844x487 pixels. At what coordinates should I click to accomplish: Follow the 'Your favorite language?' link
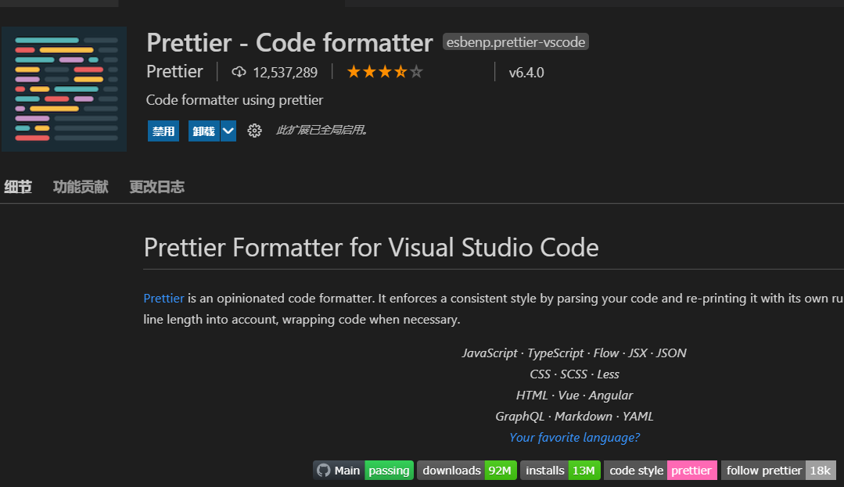[574, 437]
